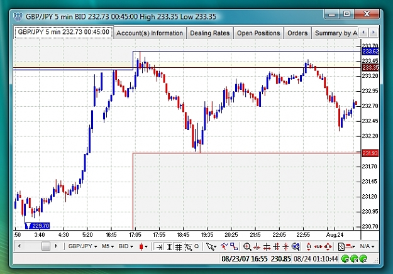Click the 230.85 status bar value
This screenshot has width=393, height=274.
tap(280, 259)
